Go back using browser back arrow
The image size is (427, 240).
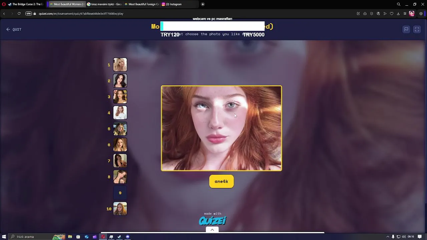[4, 14]
